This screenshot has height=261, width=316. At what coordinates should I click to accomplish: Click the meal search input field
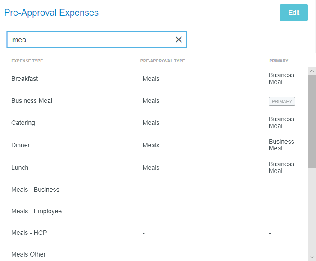pos(90,40)
